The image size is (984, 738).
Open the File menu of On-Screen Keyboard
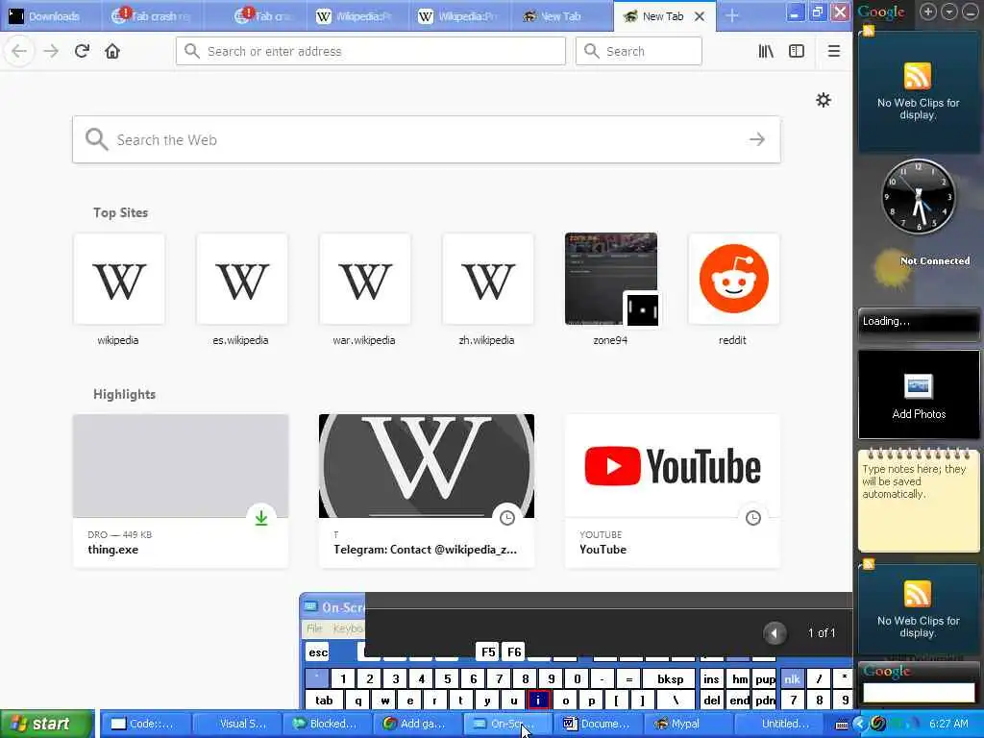[314, 628]
